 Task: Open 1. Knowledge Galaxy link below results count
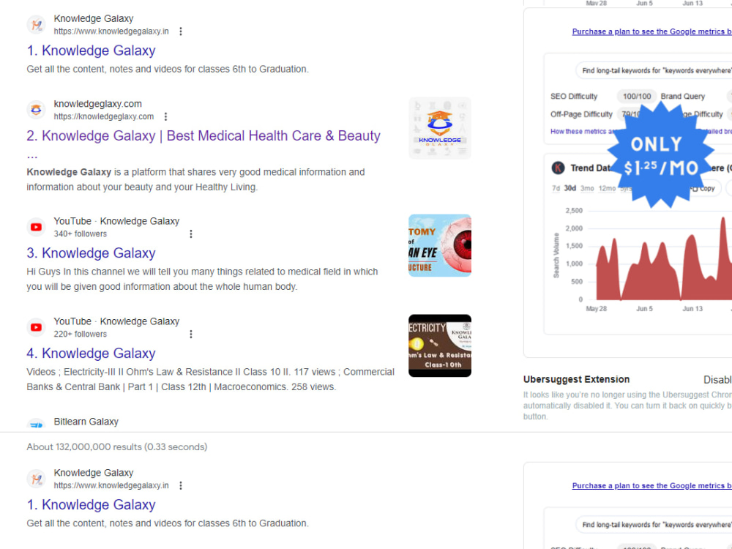[x=91, y=504]
